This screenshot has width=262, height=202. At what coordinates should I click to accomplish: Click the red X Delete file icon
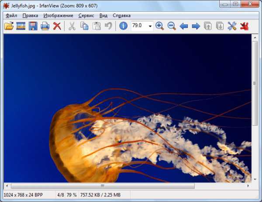(57, 26)
